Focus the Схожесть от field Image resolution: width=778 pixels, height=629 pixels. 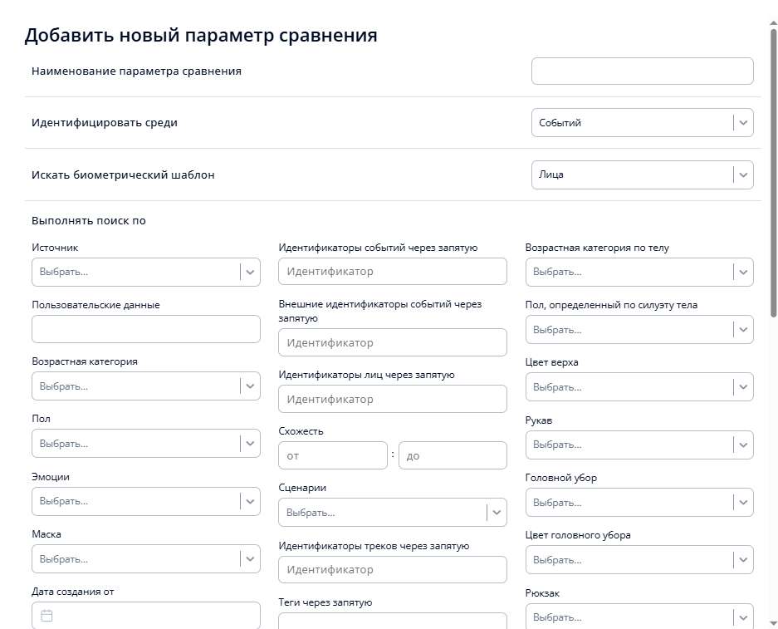pyautogui.click(x=332, y=455)
